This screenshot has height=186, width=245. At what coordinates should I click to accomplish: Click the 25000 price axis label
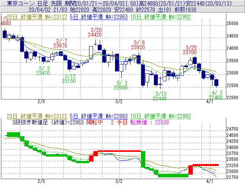[x=232, y=24]
